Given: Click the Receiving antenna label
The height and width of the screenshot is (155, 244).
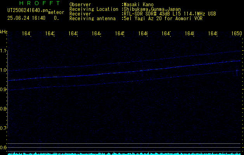Looking at the screenshot, I should pos(92,19).
